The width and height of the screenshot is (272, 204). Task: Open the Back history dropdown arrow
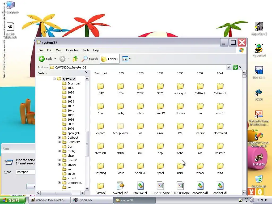click(x=55, y=59)
